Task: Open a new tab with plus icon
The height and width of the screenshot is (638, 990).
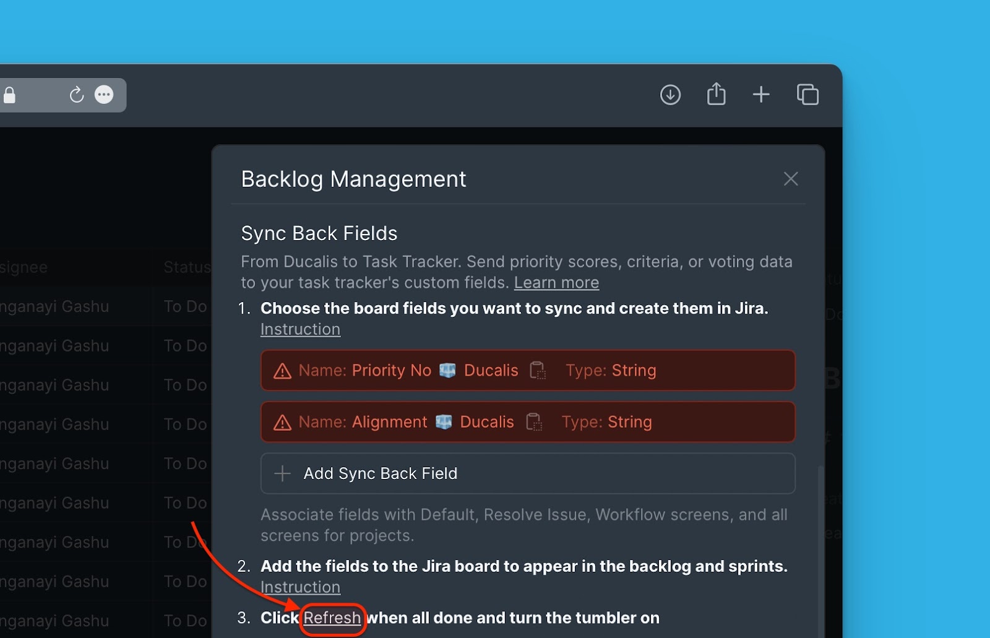Action: pyautogui.click(x=761, y=94)
